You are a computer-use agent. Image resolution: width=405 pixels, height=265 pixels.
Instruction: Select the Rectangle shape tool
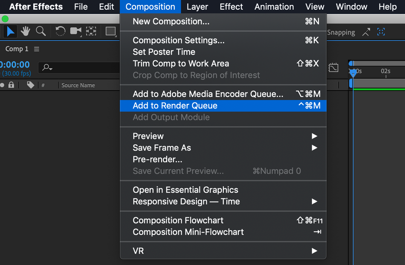(x=110, y=31)
